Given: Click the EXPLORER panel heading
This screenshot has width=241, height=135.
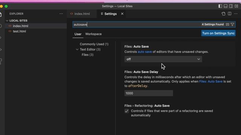Looking at the screenshot, I should click(17, 13).
